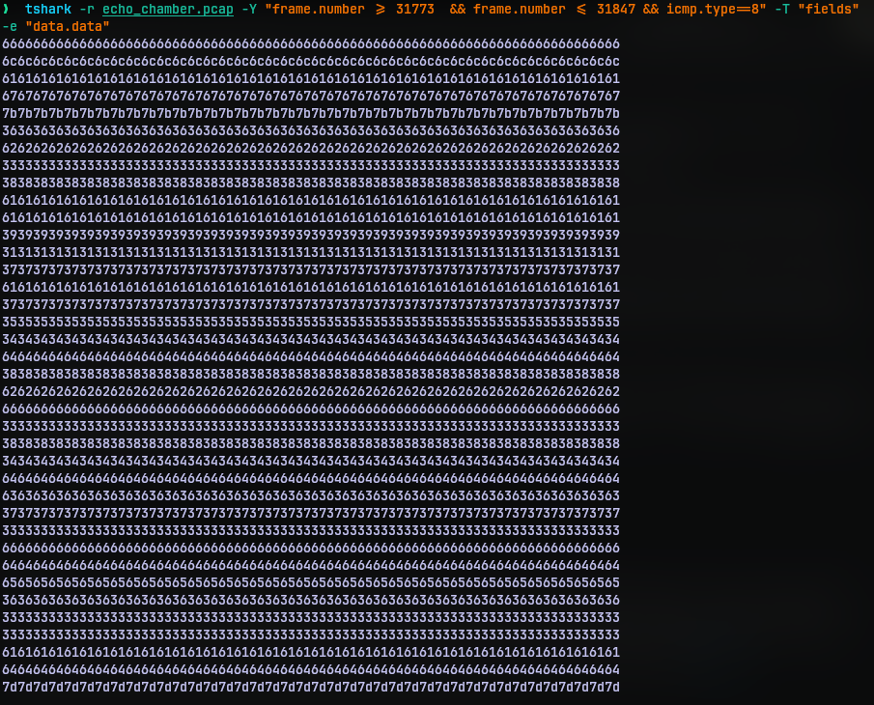
Task: Click the -Y display filter flag
Action: pos(249,10)
